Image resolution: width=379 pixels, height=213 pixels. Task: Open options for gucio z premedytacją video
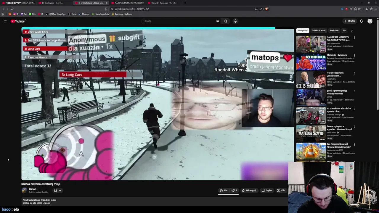[354, 91]
